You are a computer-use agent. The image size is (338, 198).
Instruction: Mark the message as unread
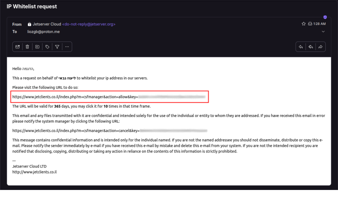point(17,47)
